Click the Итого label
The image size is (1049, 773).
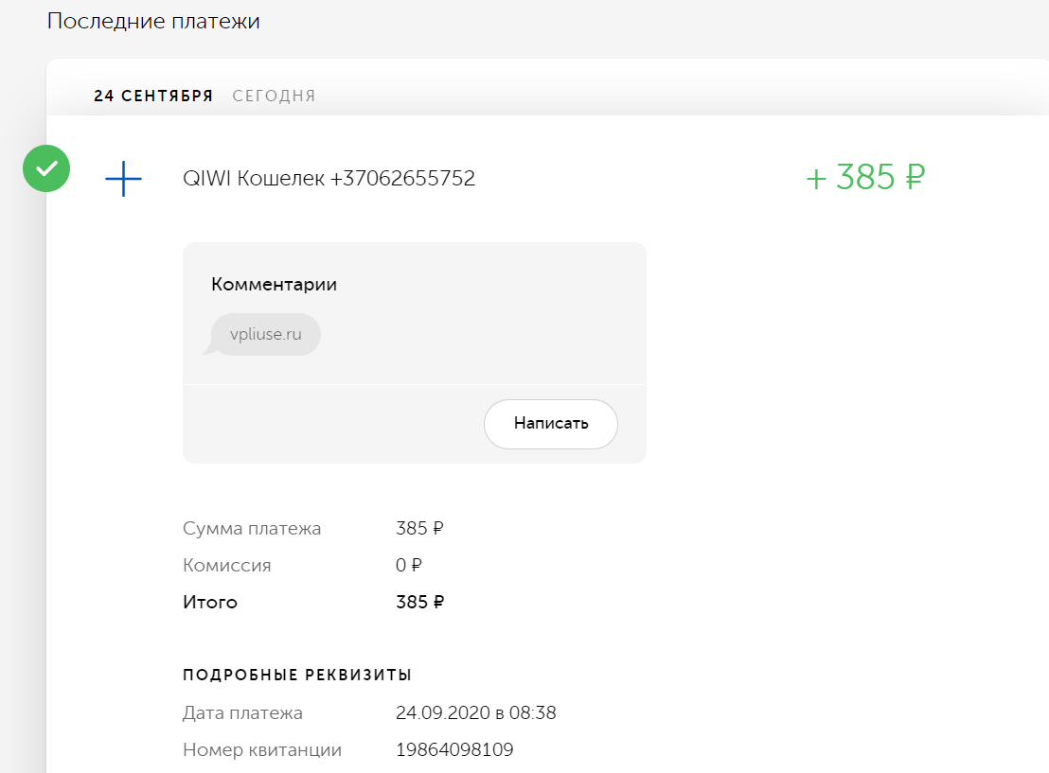210,603
